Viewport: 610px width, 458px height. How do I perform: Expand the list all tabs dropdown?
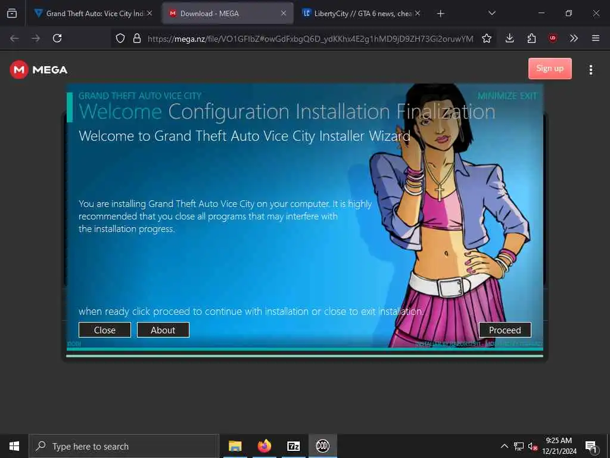(491, 14)
